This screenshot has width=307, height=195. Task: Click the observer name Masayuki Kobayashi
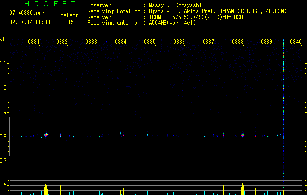coord(175,5)
